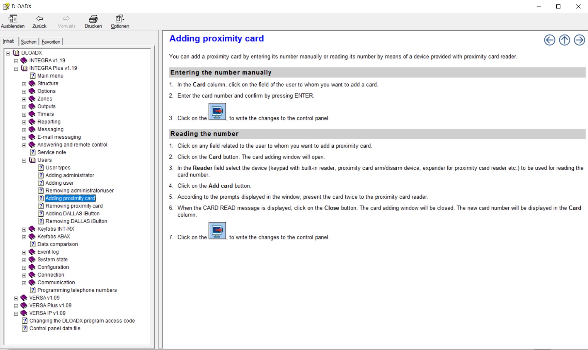Select the Control panel data file topic
588x350 pixels.
(x=55, y=329)
